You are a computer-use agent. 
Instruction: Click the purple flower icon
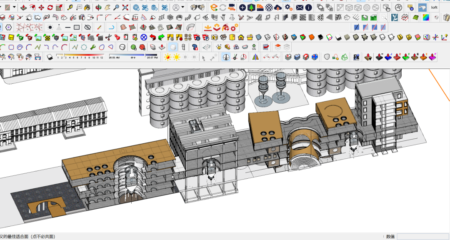8,27
